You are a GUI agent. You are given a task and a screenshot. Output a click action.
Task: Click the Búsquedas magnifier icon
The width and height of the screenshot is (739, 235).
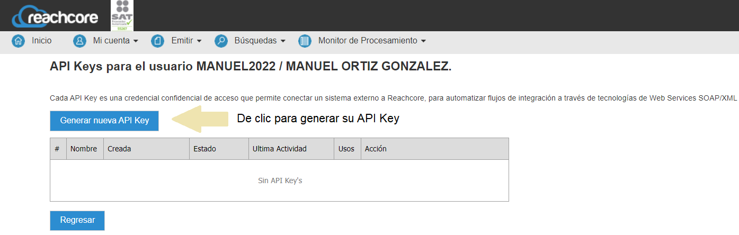[221, 41]
